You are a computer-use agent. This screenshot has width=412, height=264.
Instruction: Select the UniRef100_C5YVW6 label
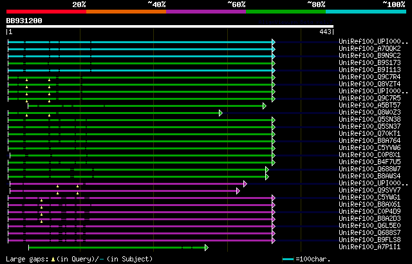click(x=370, y=148)
